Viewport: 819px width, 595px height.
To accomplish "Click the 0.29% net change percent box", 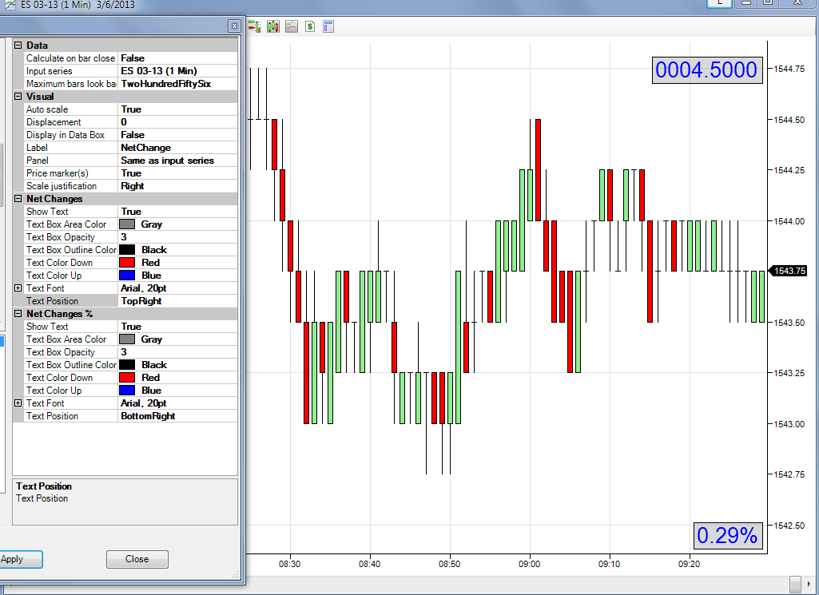I will click(728, 536).
